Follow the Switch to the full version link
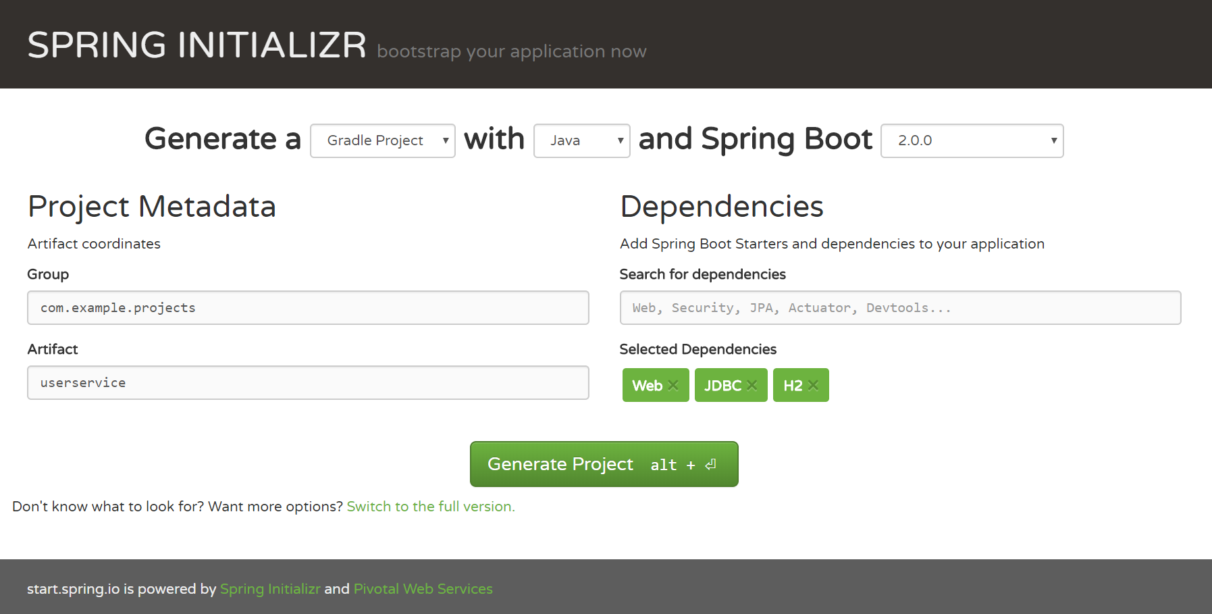1212x614 pixels. 431,507
